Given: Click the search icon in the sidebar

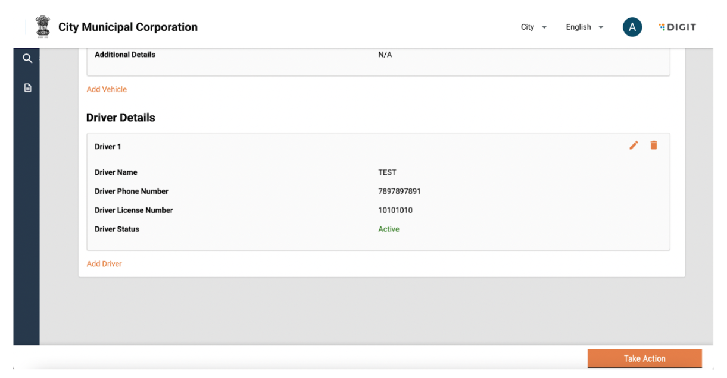Looking at the screenshot, I should point(27,58).
